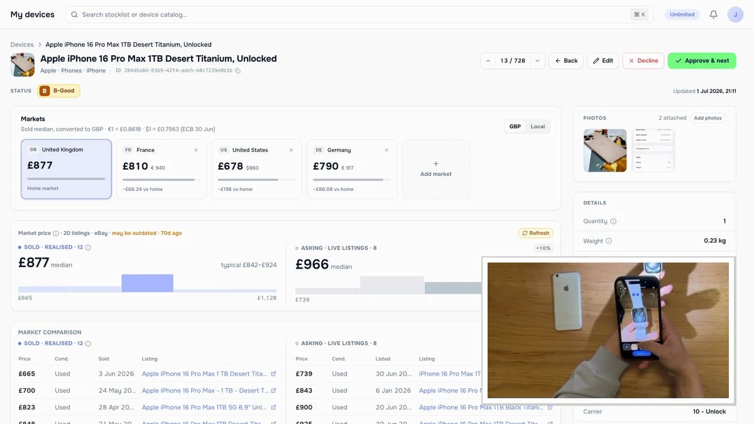The image size is (754, 424).
Task: Open the user avatar J menu
Action: [735, 14]
